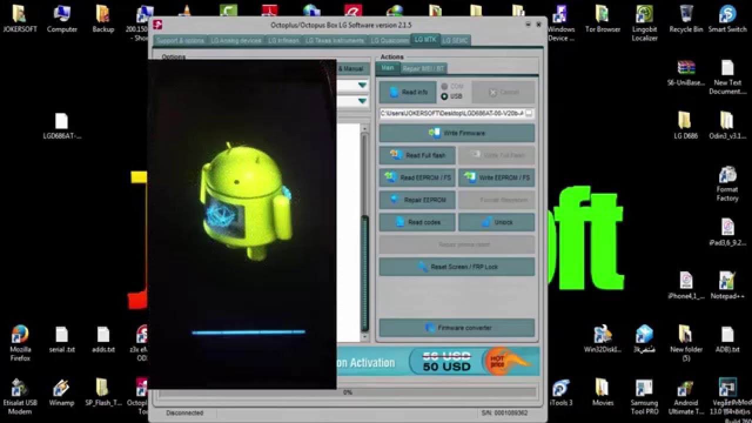Open the Main actions tab
This screenshot has width=752, height=423.
(388, 68)
